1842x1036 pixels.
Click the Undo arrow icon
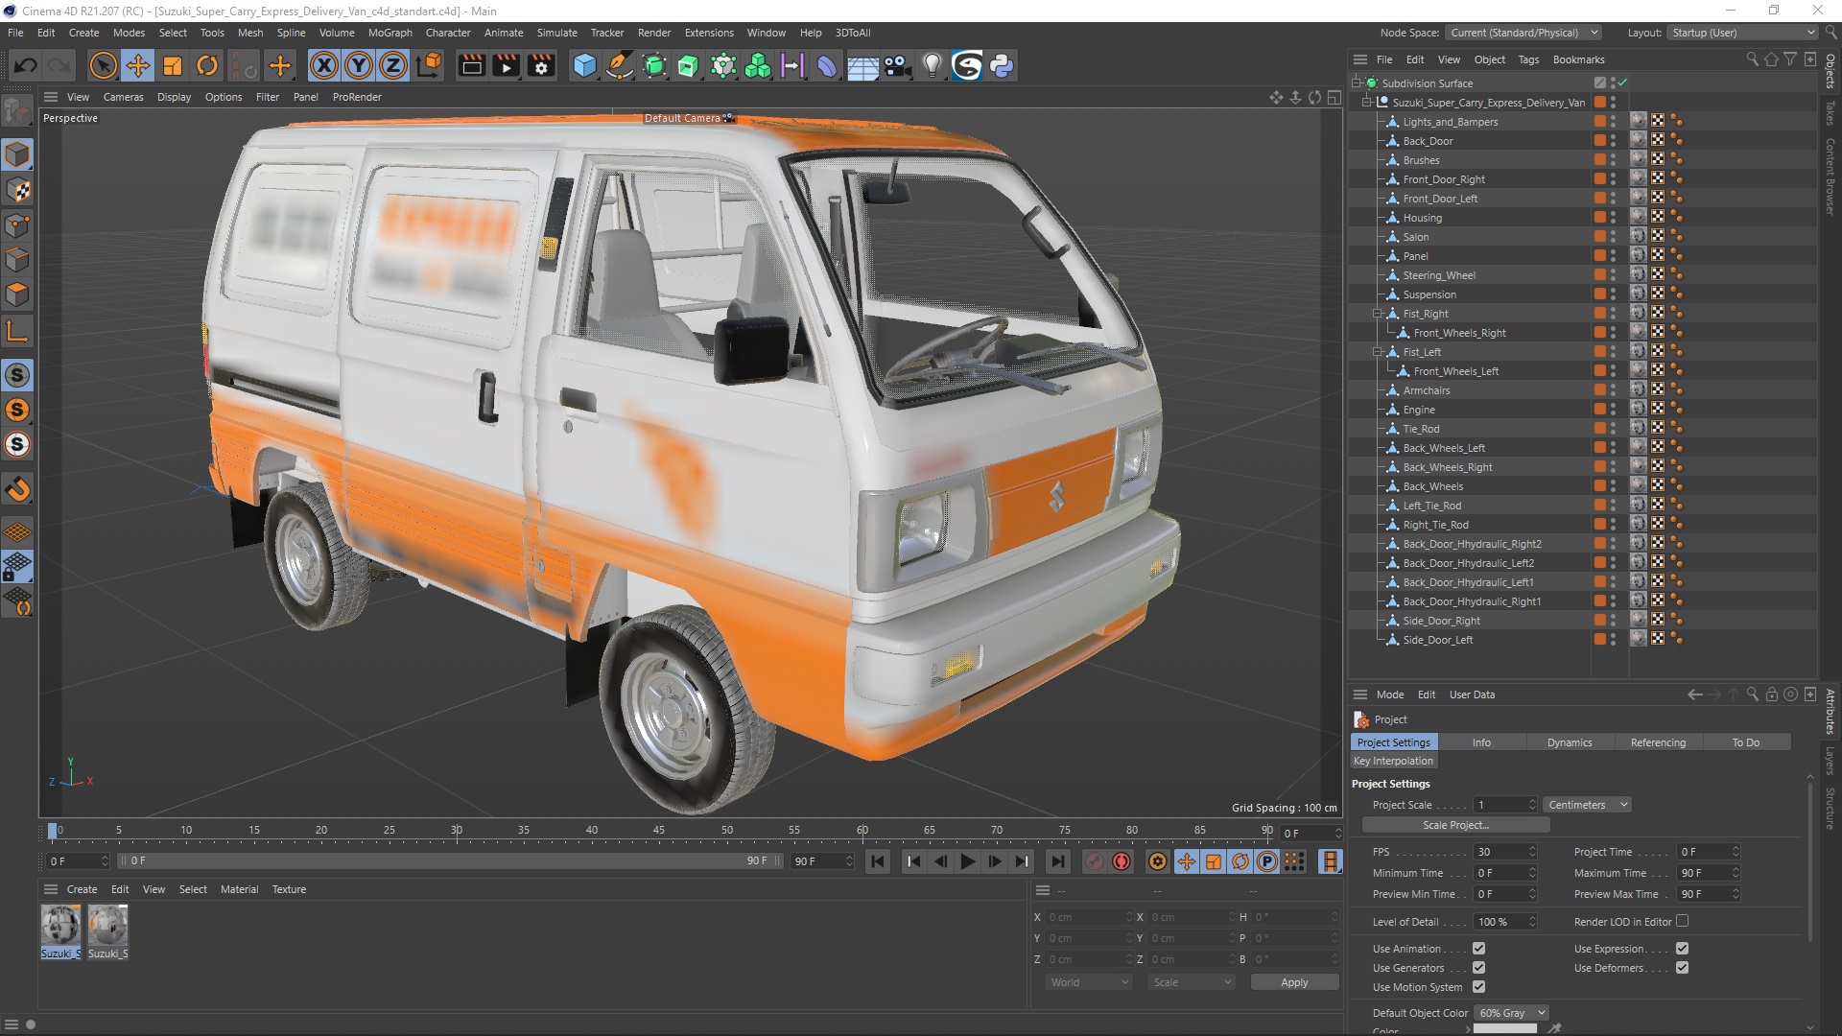pyautogui.click(x=26, y=65)
